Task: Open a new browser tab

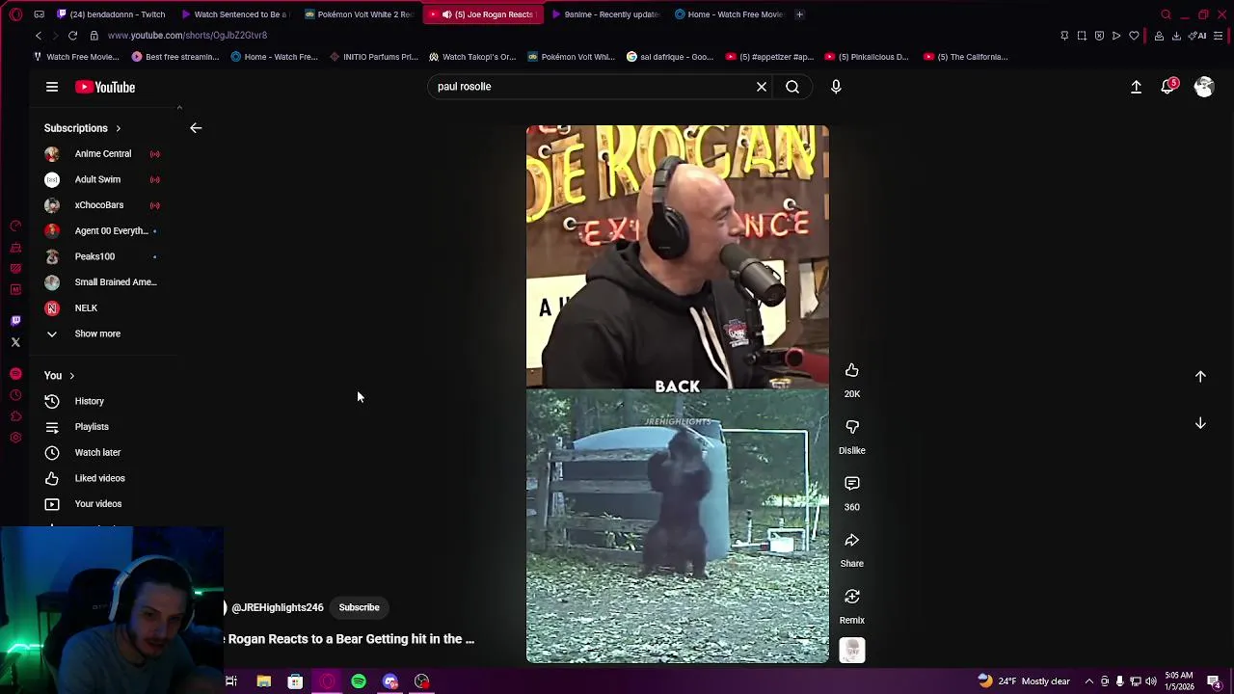Action: pos(799,14)
